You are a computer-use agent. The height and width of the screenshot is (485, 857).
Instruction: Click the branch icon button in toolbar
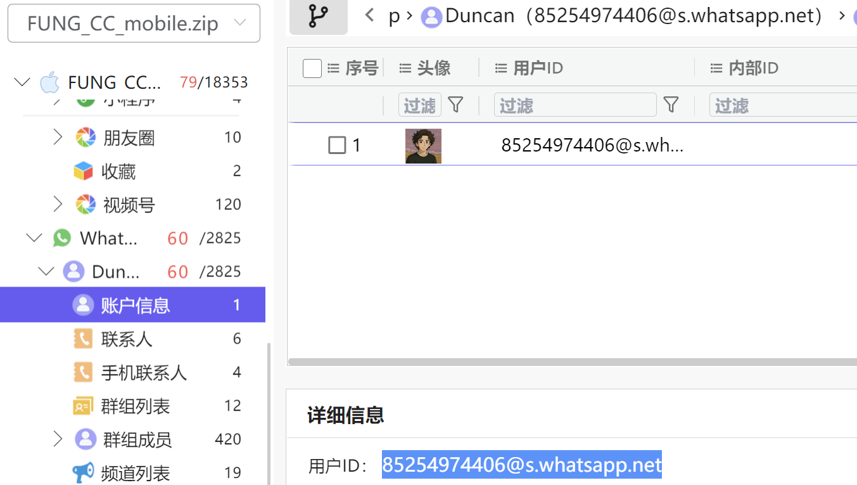[318, 16]
